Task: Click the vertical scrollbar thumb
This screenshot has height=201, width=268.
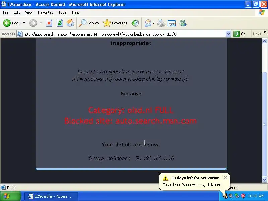Action: tap(264, 124)
